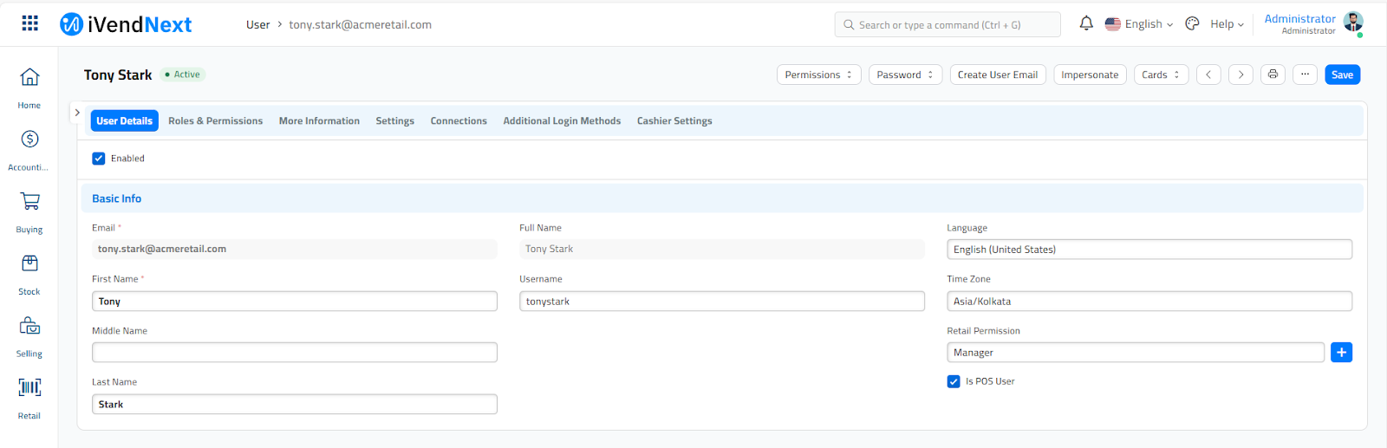Open the English language selector

pos(1139,24)
